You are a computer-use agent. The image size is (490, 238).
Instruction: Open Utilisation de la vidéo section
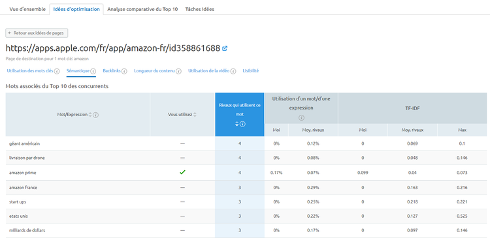point(209,71)
